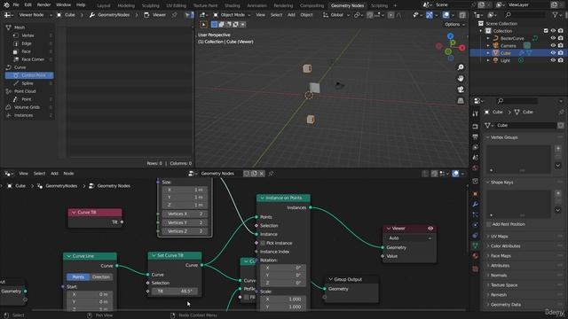Open Object Mode dropdown
The image size is (568, 319).
pos(232,15)
